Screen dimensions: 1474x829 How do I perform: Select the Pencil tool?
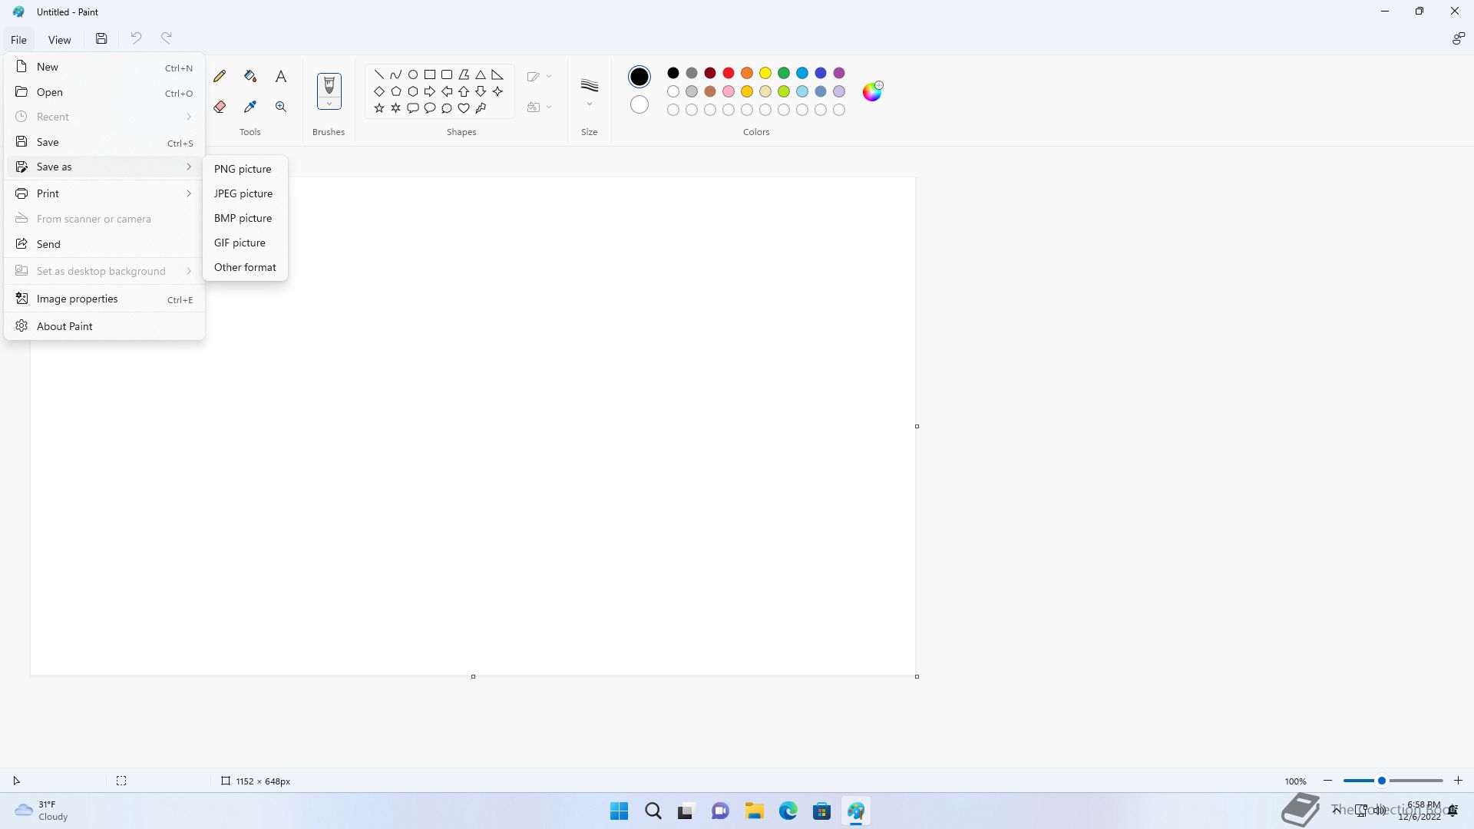220,76
